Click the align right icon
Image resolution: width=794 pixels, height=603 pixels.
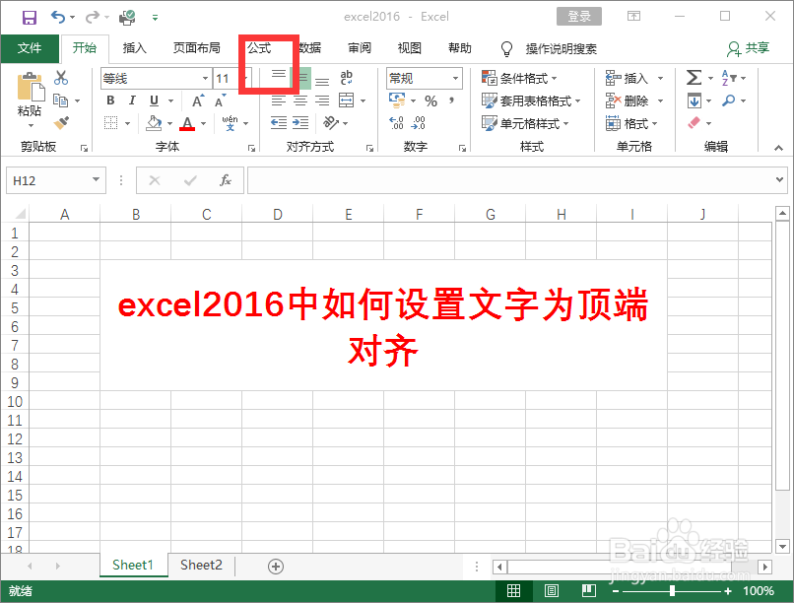click(322, 100)
